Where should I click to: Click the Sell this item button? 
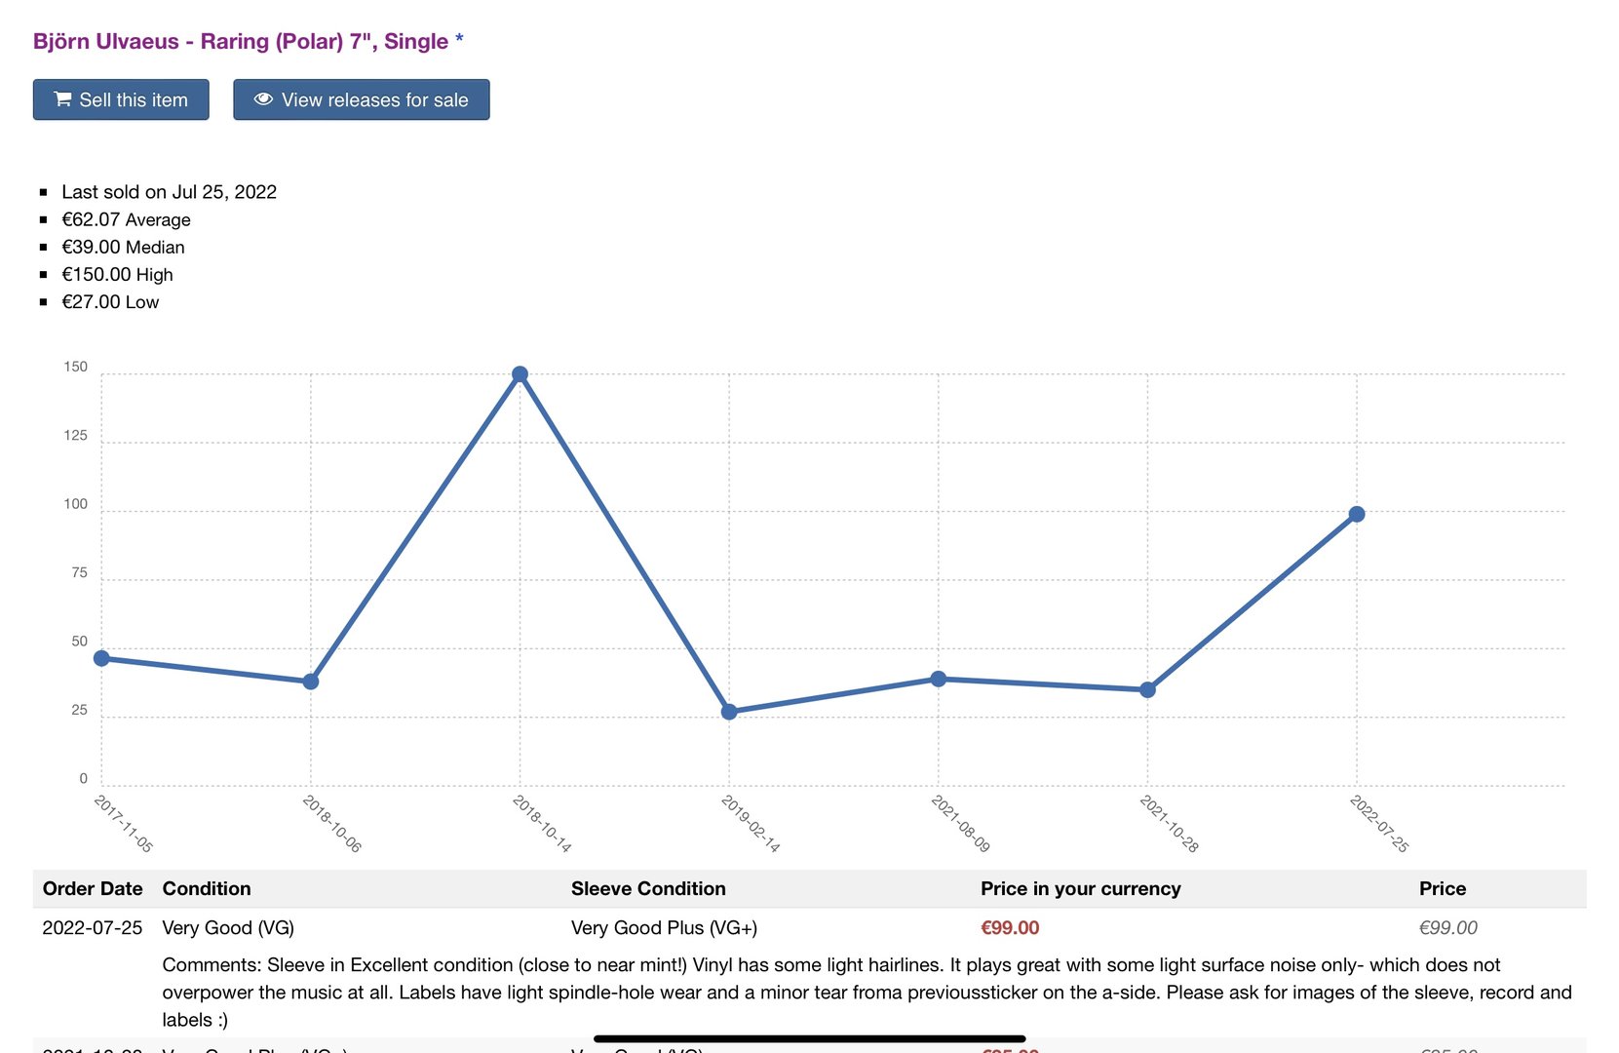[121, 99]
